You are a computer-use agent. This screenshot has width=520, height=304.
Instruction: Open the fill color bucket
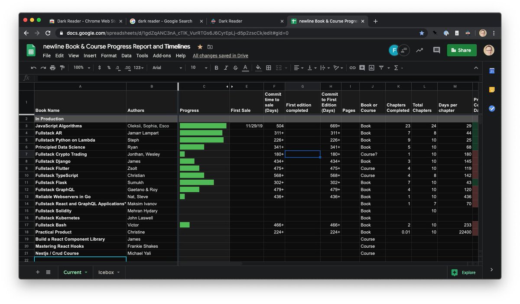click(x=259, y=68)
